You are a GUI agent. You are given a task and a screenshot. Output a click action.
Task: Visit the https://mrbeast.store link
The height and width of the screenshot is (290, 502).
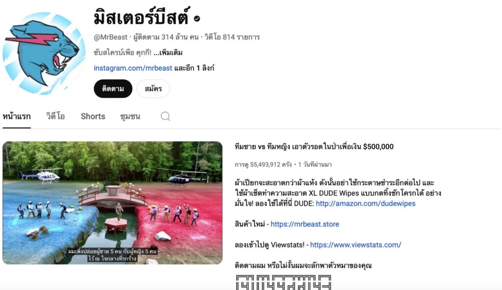click(305, 224)
